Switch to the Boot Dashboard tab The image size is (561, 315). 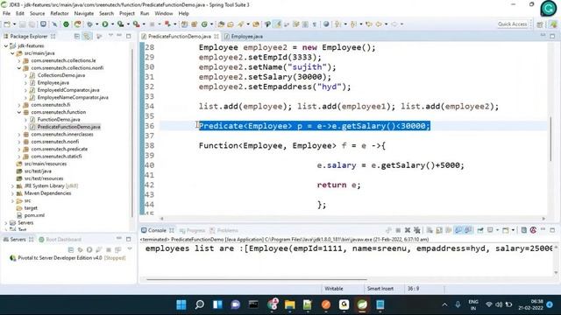point(60,239)
